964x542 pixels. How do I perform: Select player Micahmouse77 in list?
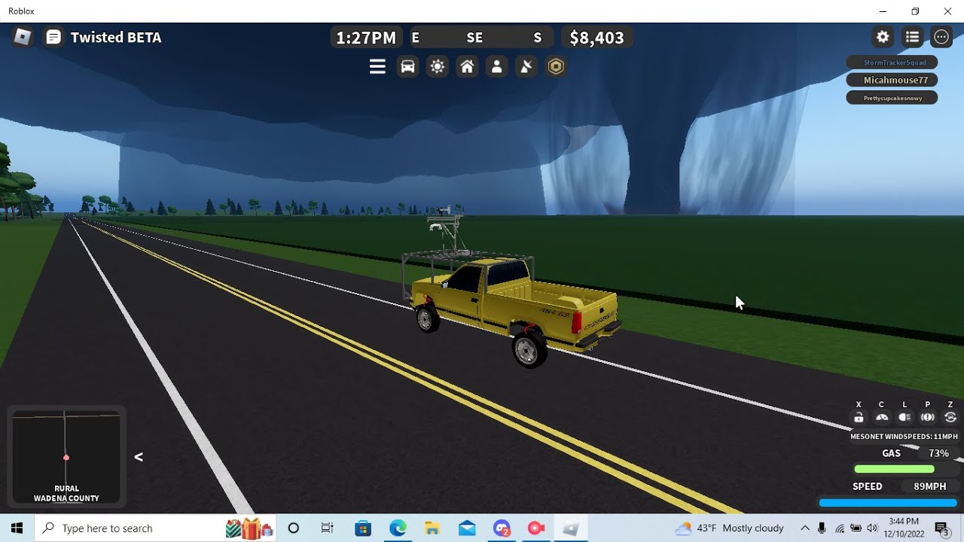892,80
